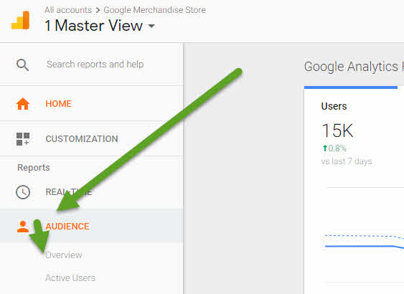The width and height of the screenshot is (404, 294).
Task: Click the vs last 7 days label
Action: pos(347,161)
